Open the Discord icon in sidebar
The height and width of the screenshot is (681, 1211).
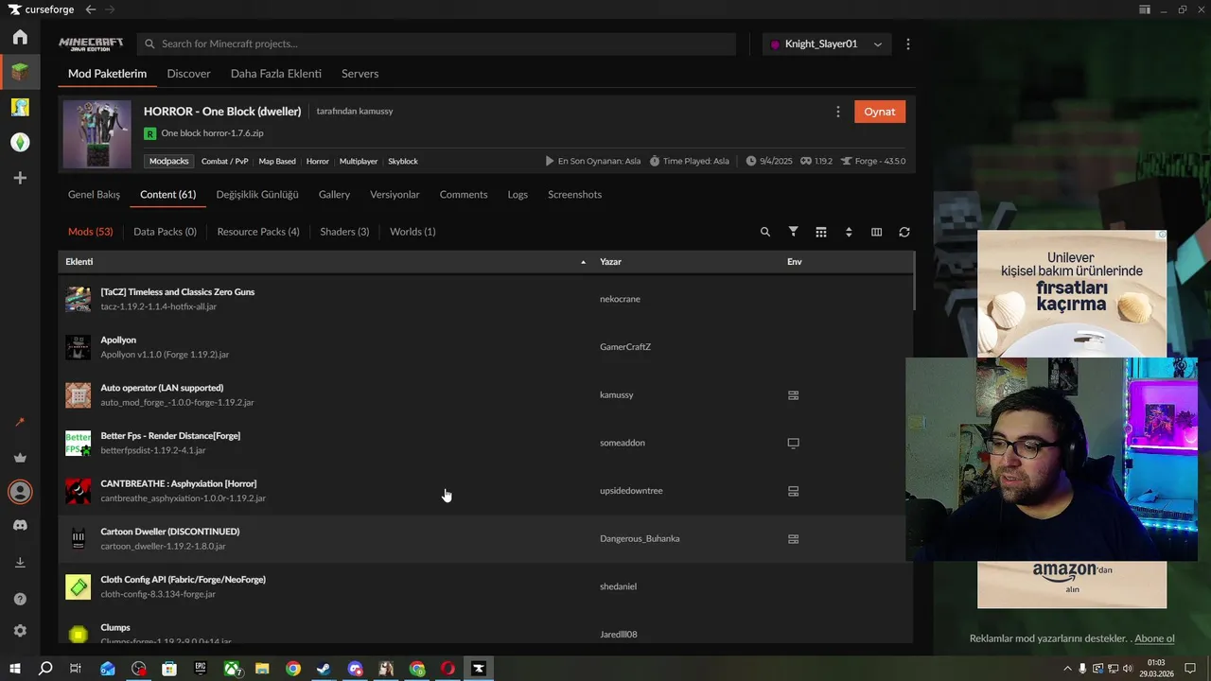point(20,525)
